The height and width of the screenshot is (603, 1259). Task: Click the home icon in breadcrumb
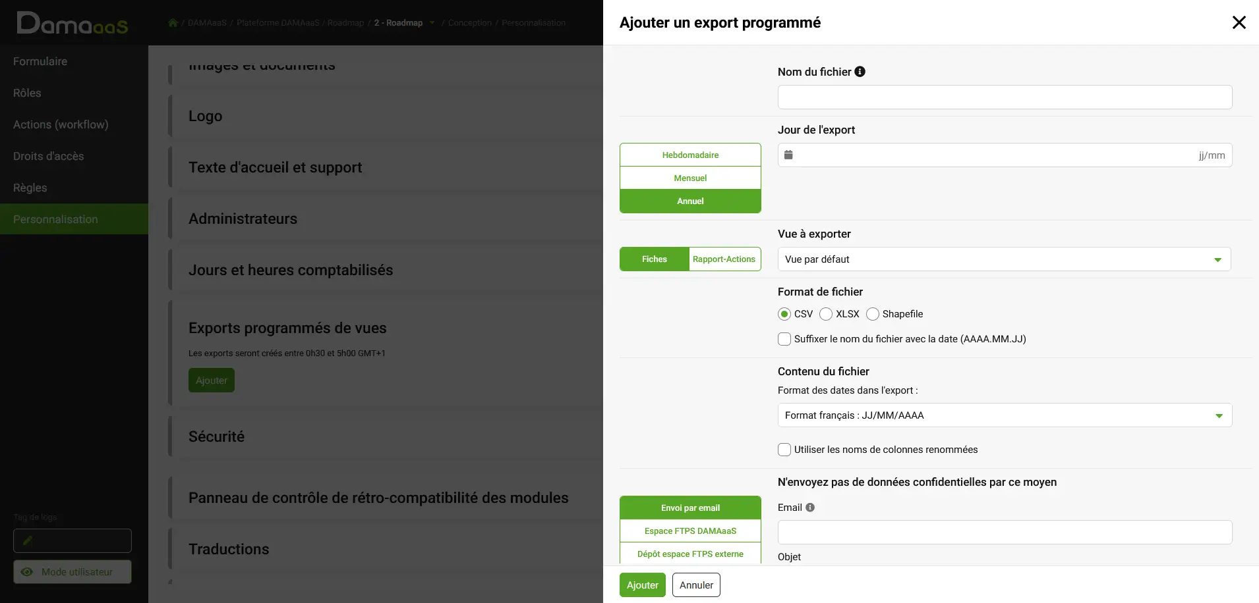click(173, 22)
